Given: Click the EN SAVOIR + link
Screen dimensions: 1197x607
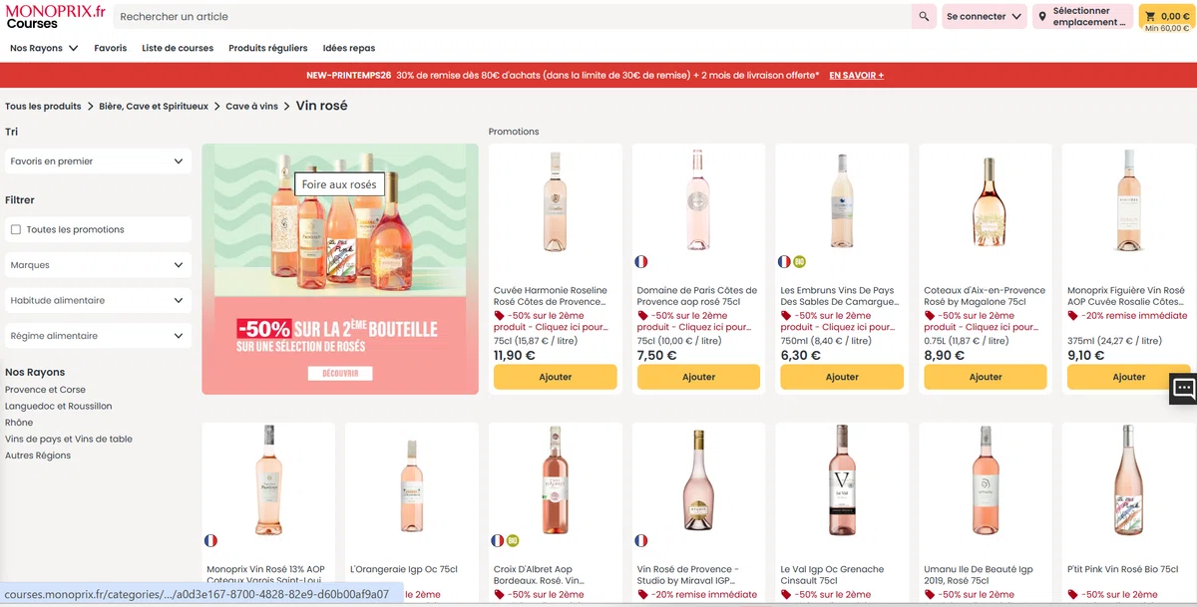Looking at the screenshot, I should click(857, 76).
